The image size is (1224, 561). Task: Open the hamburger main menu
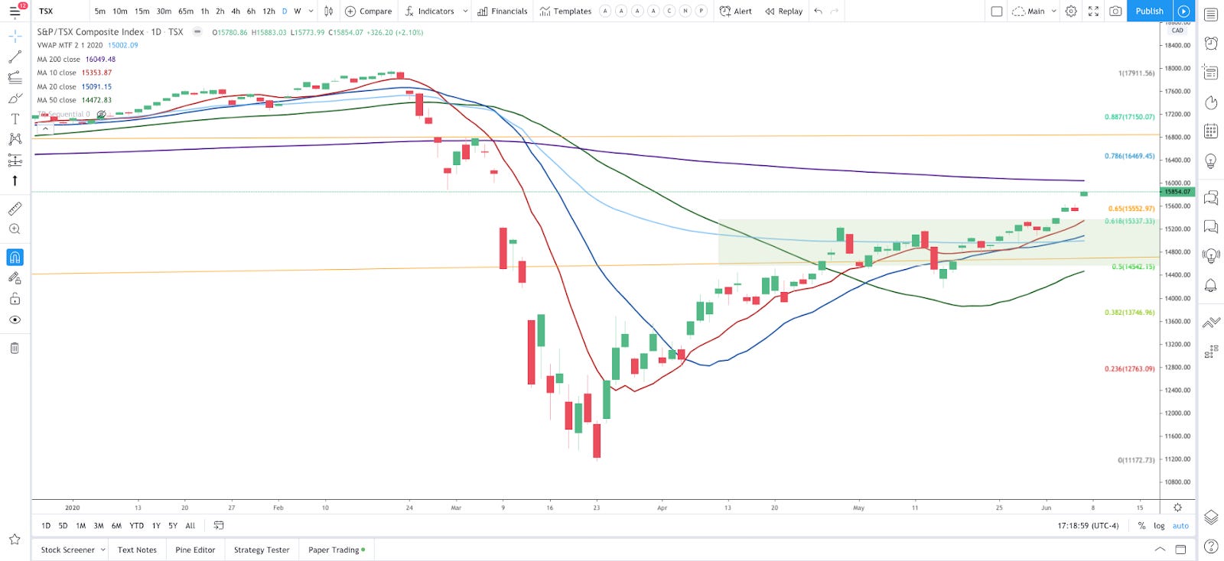coord(15,11)
